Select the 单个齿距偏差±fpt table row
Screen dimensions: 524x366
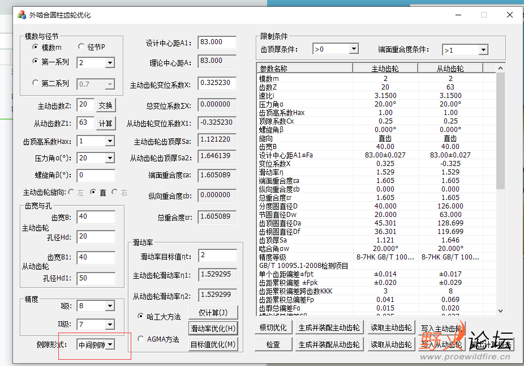point(376,274)
